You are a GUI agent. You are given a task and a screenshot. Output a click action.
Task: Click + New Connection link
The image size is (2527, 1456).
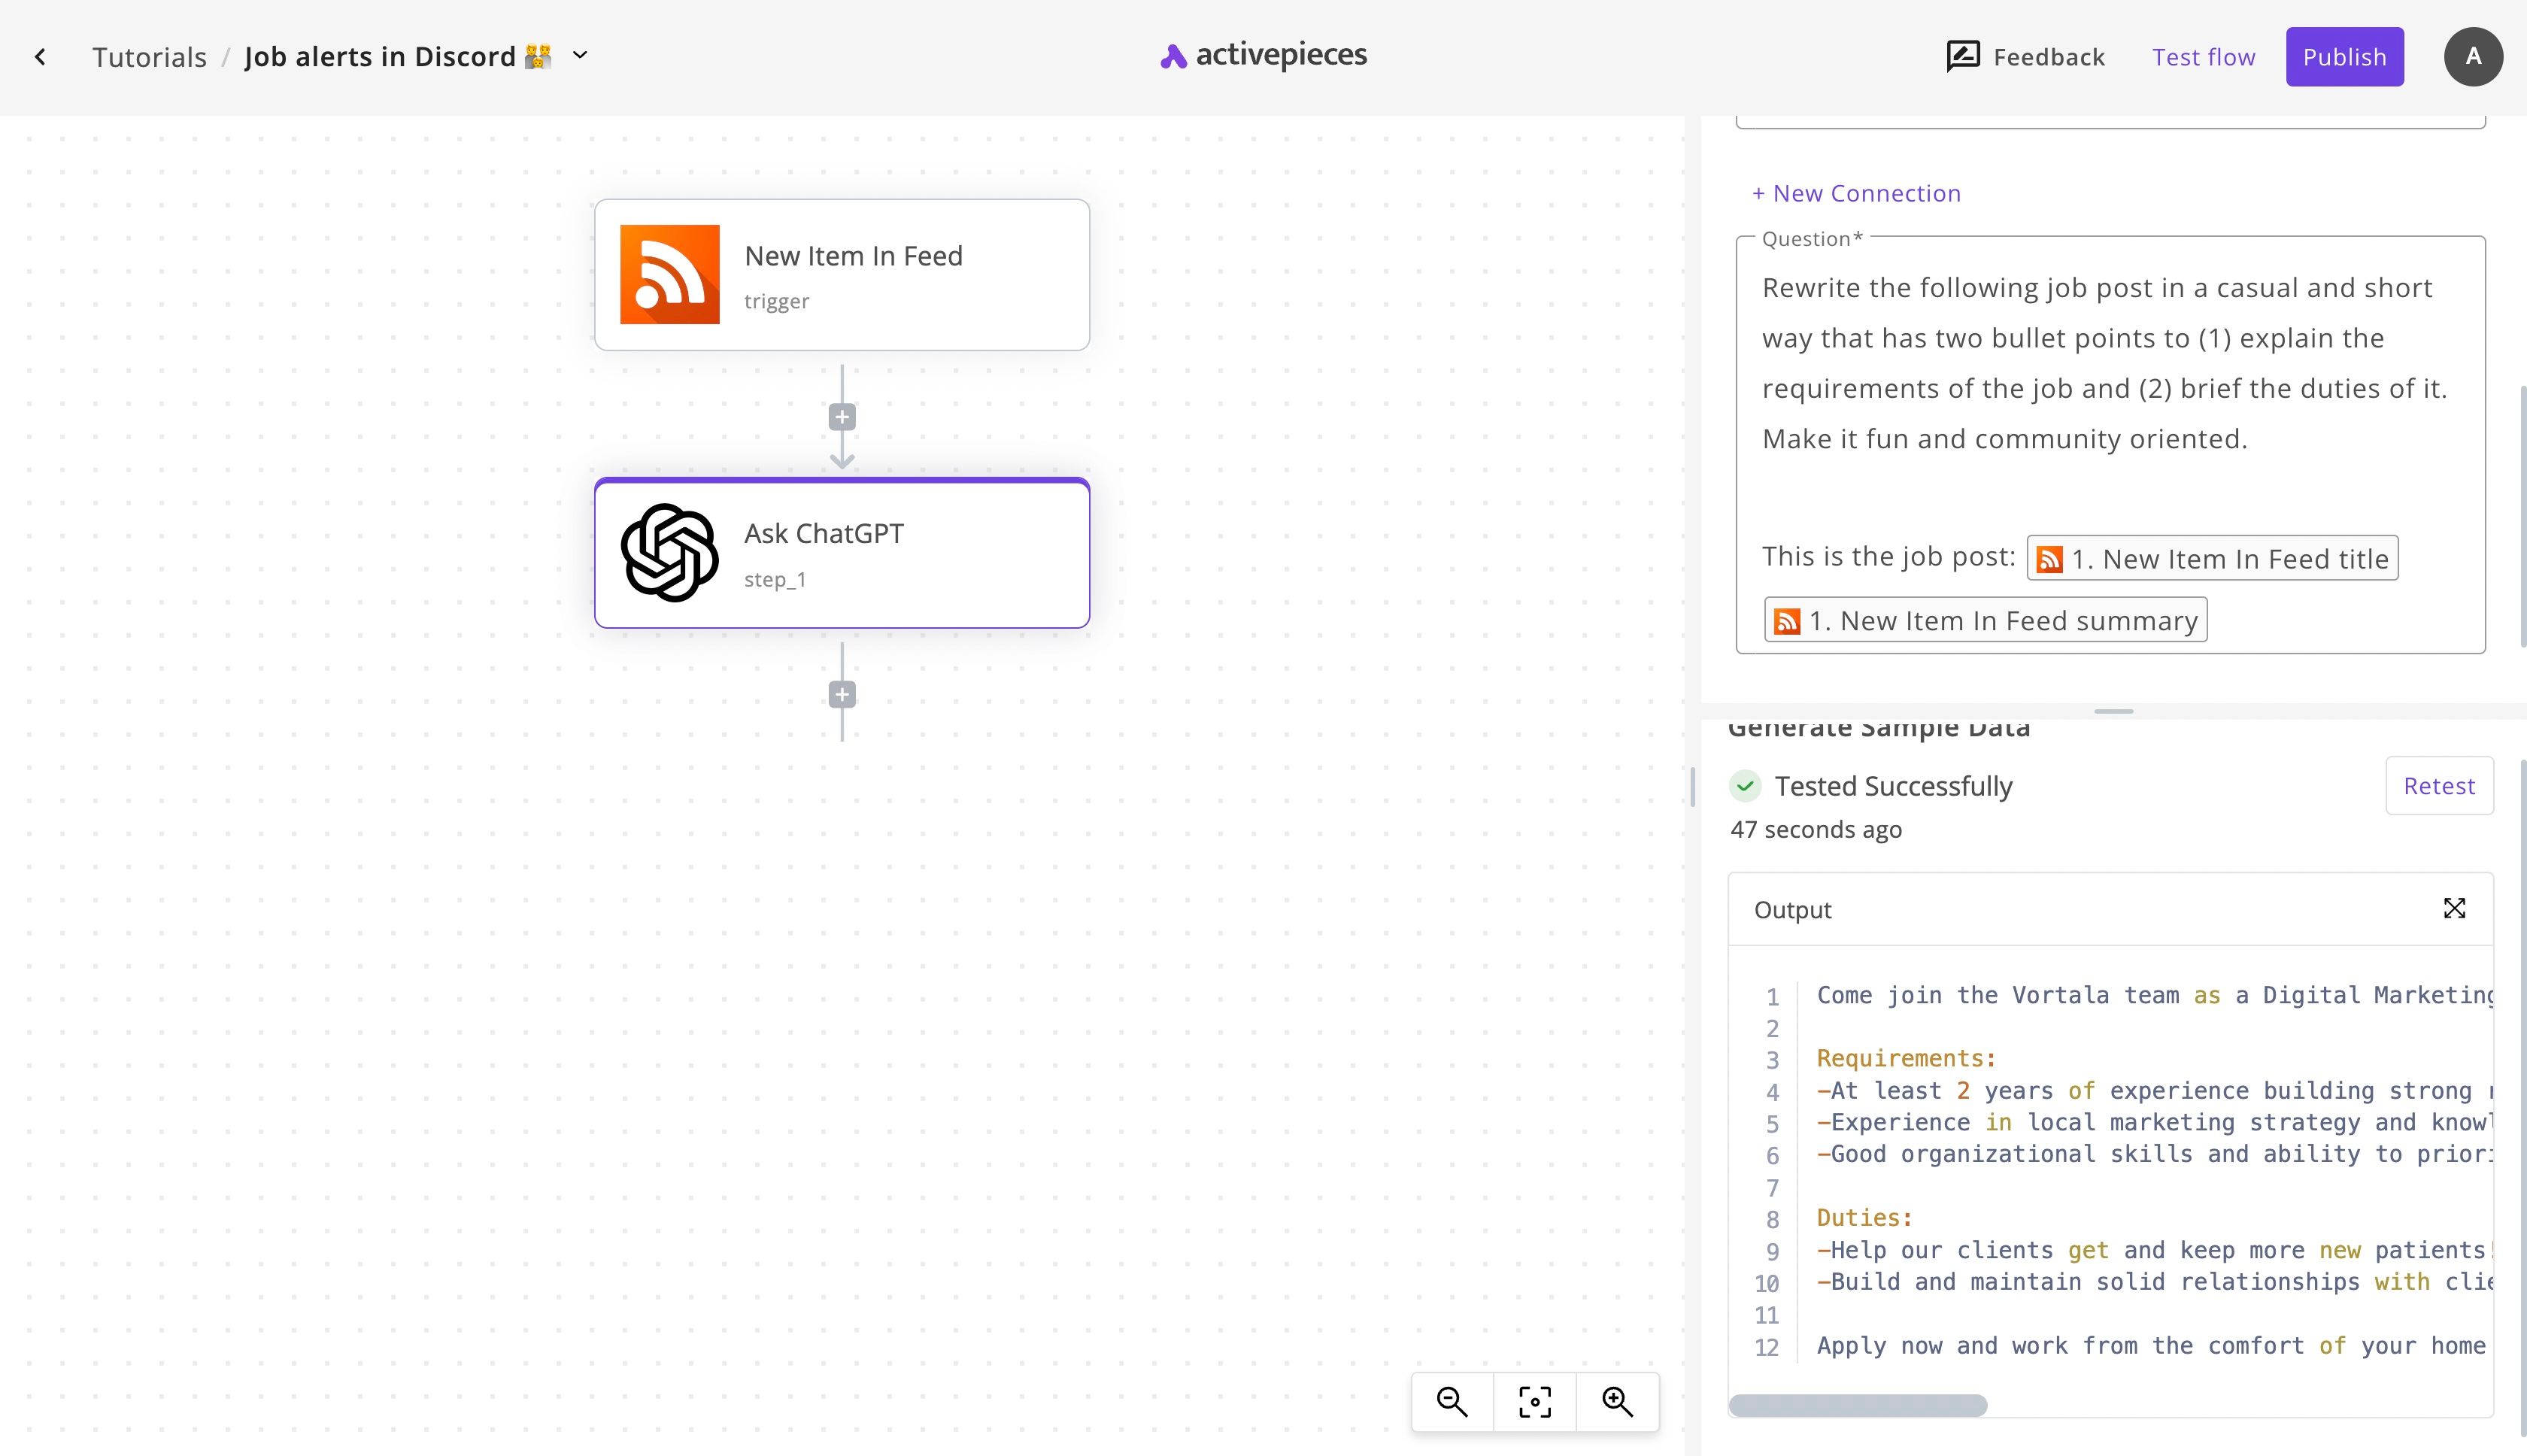[x=1856, y=193]
